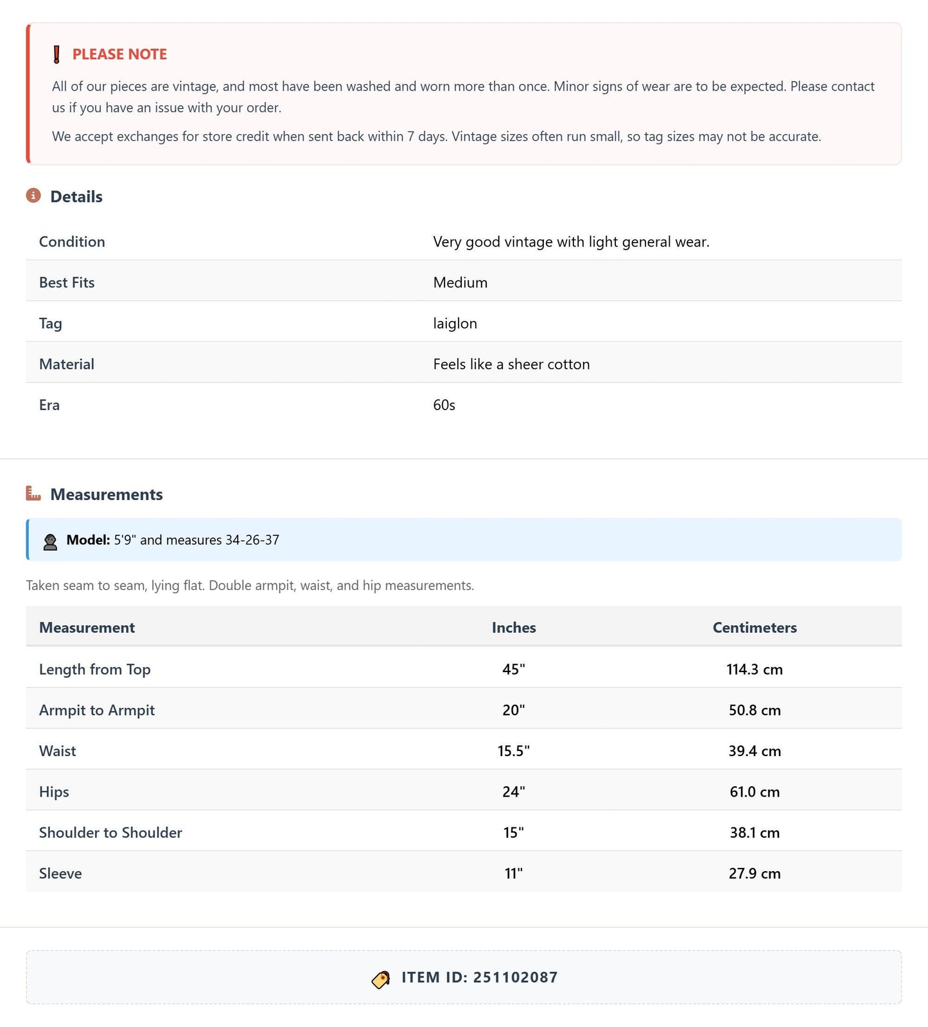Click the Details section heading
The width and height of the screenshot is (928, 1027).
[x=76, y=196]
